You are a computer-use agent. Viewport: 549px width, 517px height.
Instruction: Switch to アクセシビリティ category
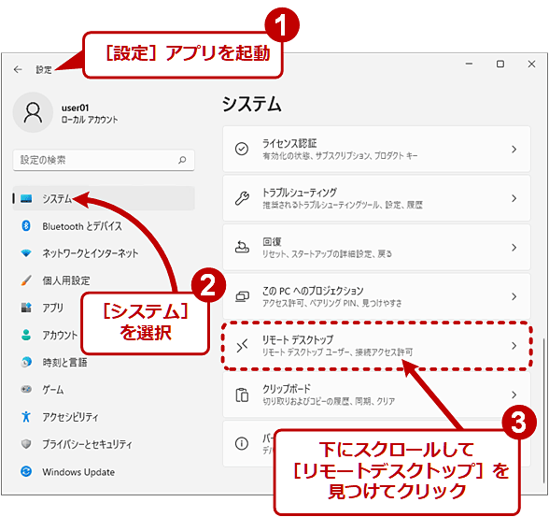[x=70, y=417]
